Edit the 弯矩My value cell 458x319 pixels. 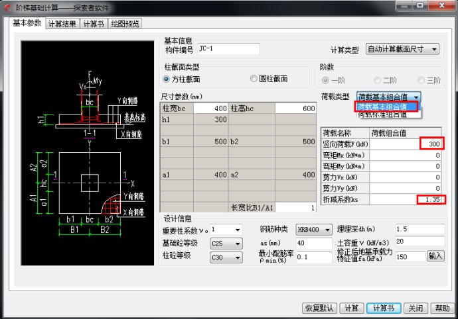point(406,166)
